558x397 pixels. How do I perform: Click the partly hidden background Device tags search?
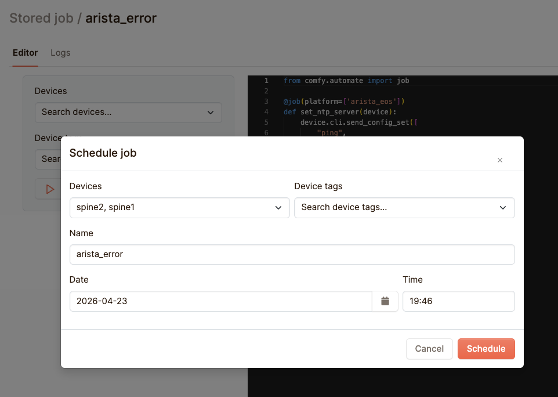48,158
